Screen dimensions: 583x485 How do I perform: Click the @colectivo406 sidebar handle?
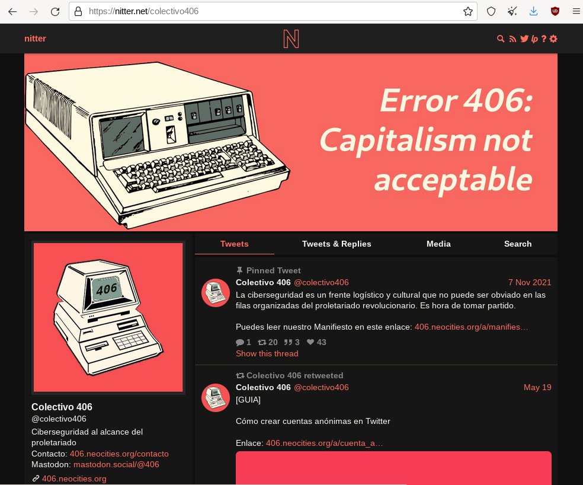[x=59, y=419]
